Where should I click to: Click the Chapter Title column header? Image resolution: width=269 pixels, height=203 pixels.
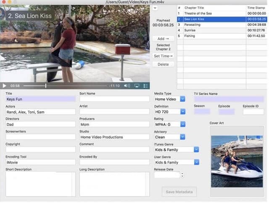pos(194,8)
